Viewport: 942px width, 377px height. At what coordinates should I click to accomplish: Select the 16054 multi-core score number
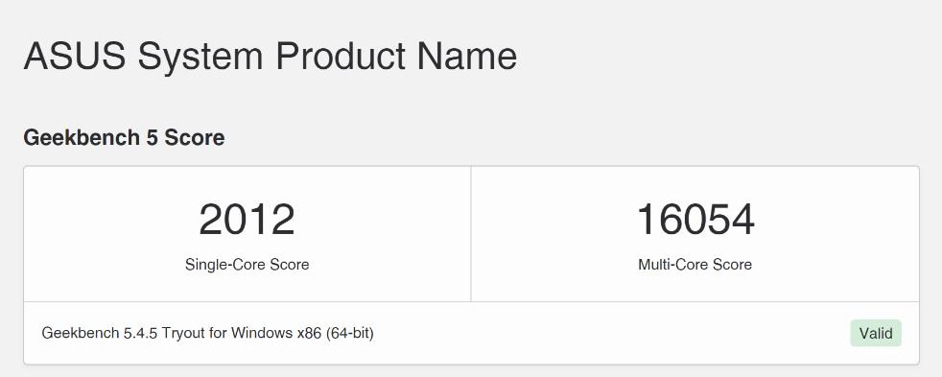click(695, 219)
